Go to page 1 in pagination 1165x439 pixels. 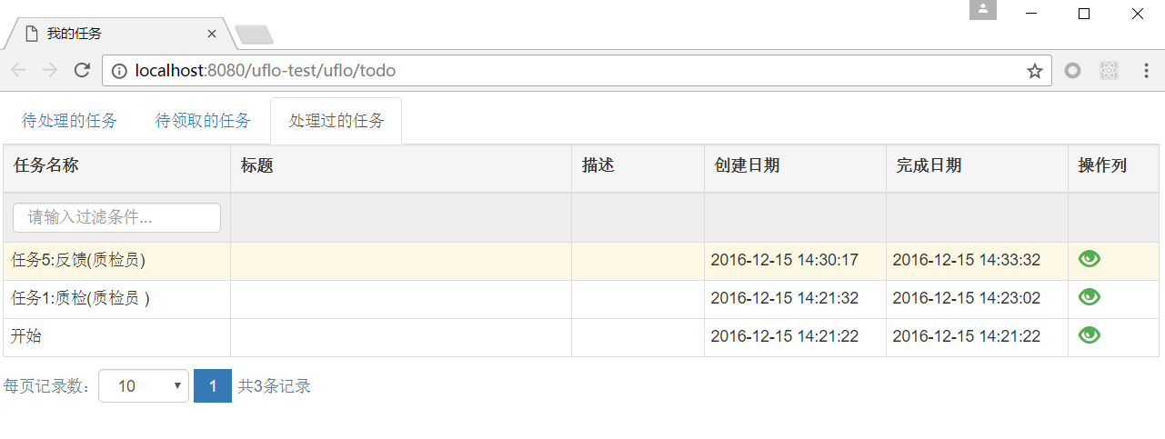[x=213, y=386]
